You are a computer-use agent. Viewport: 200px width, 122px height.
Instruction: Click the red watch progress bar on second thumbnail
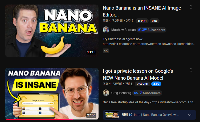click(x=40, y=120)
